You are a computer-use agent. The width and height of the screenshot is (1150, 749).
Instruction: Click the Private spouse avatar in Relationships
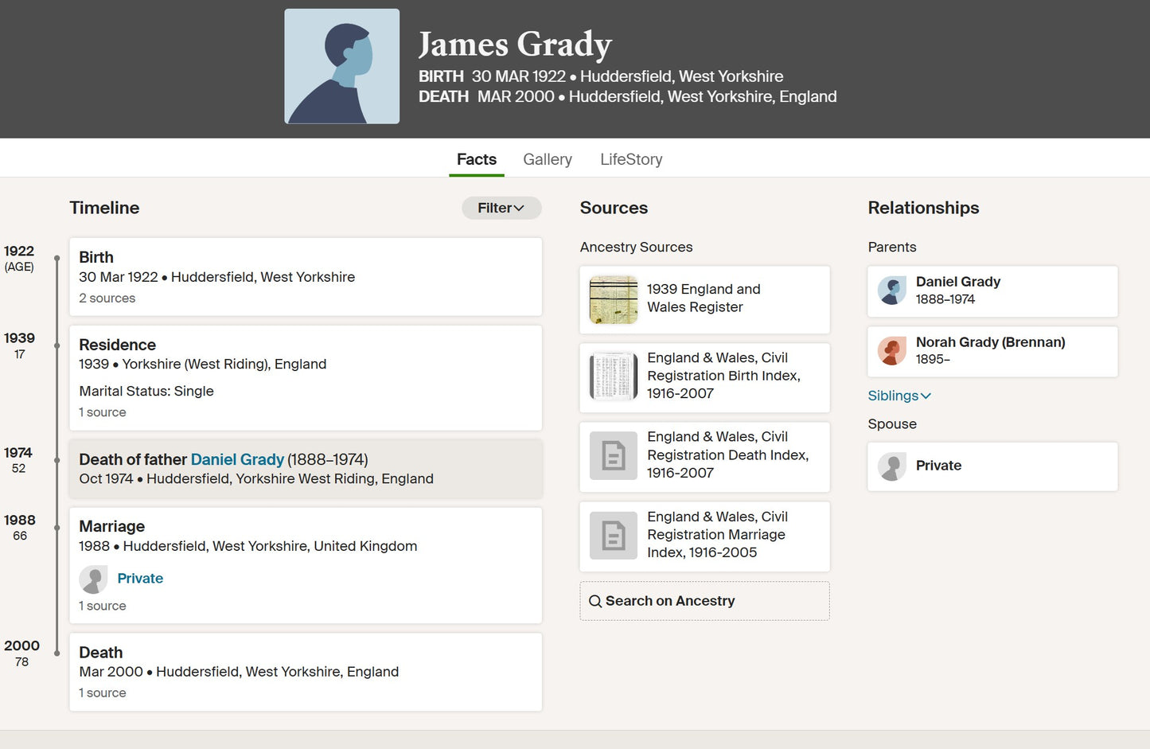pyautogui.click(x=892, y=466)
